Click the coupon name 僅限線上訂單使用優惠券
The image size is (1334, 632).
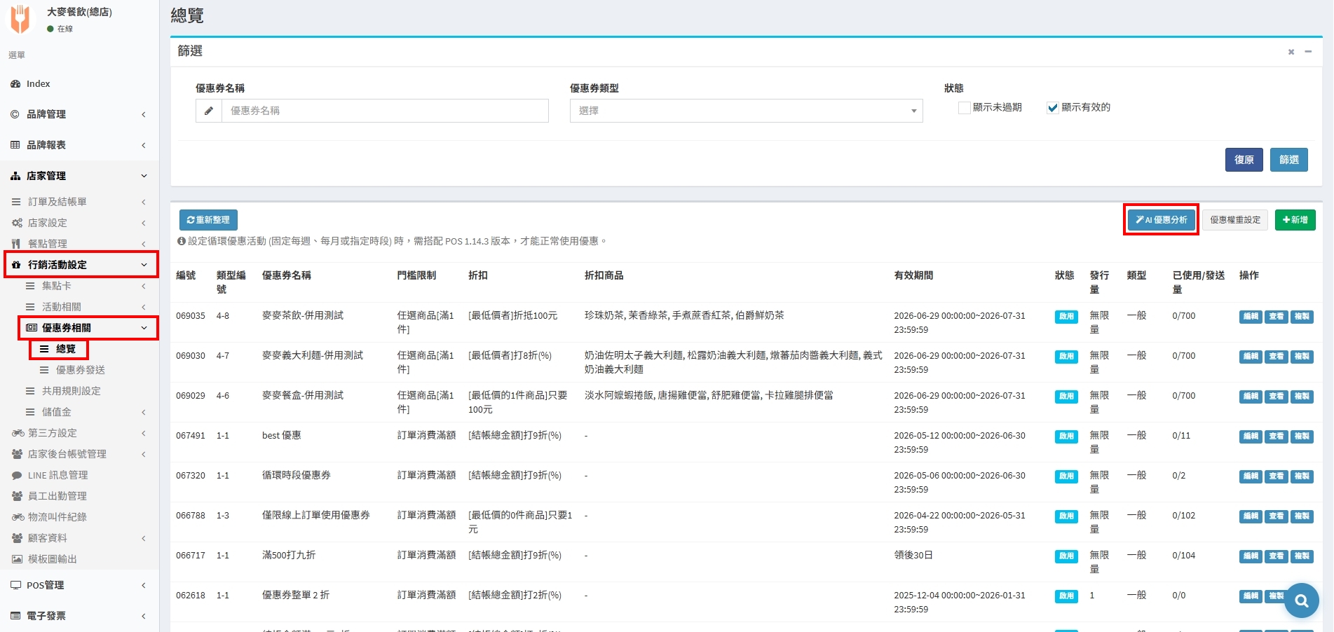tap(316, 516)
